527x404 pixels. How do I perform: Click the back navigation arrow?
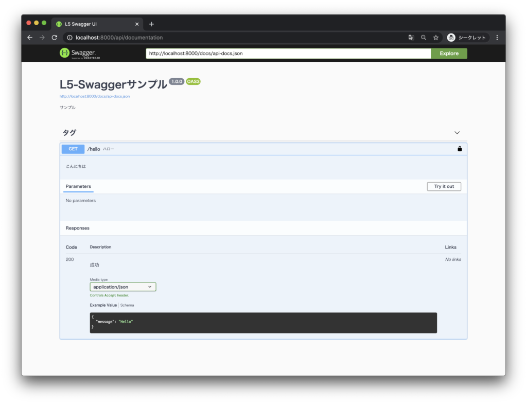click(x=29, y=37)
